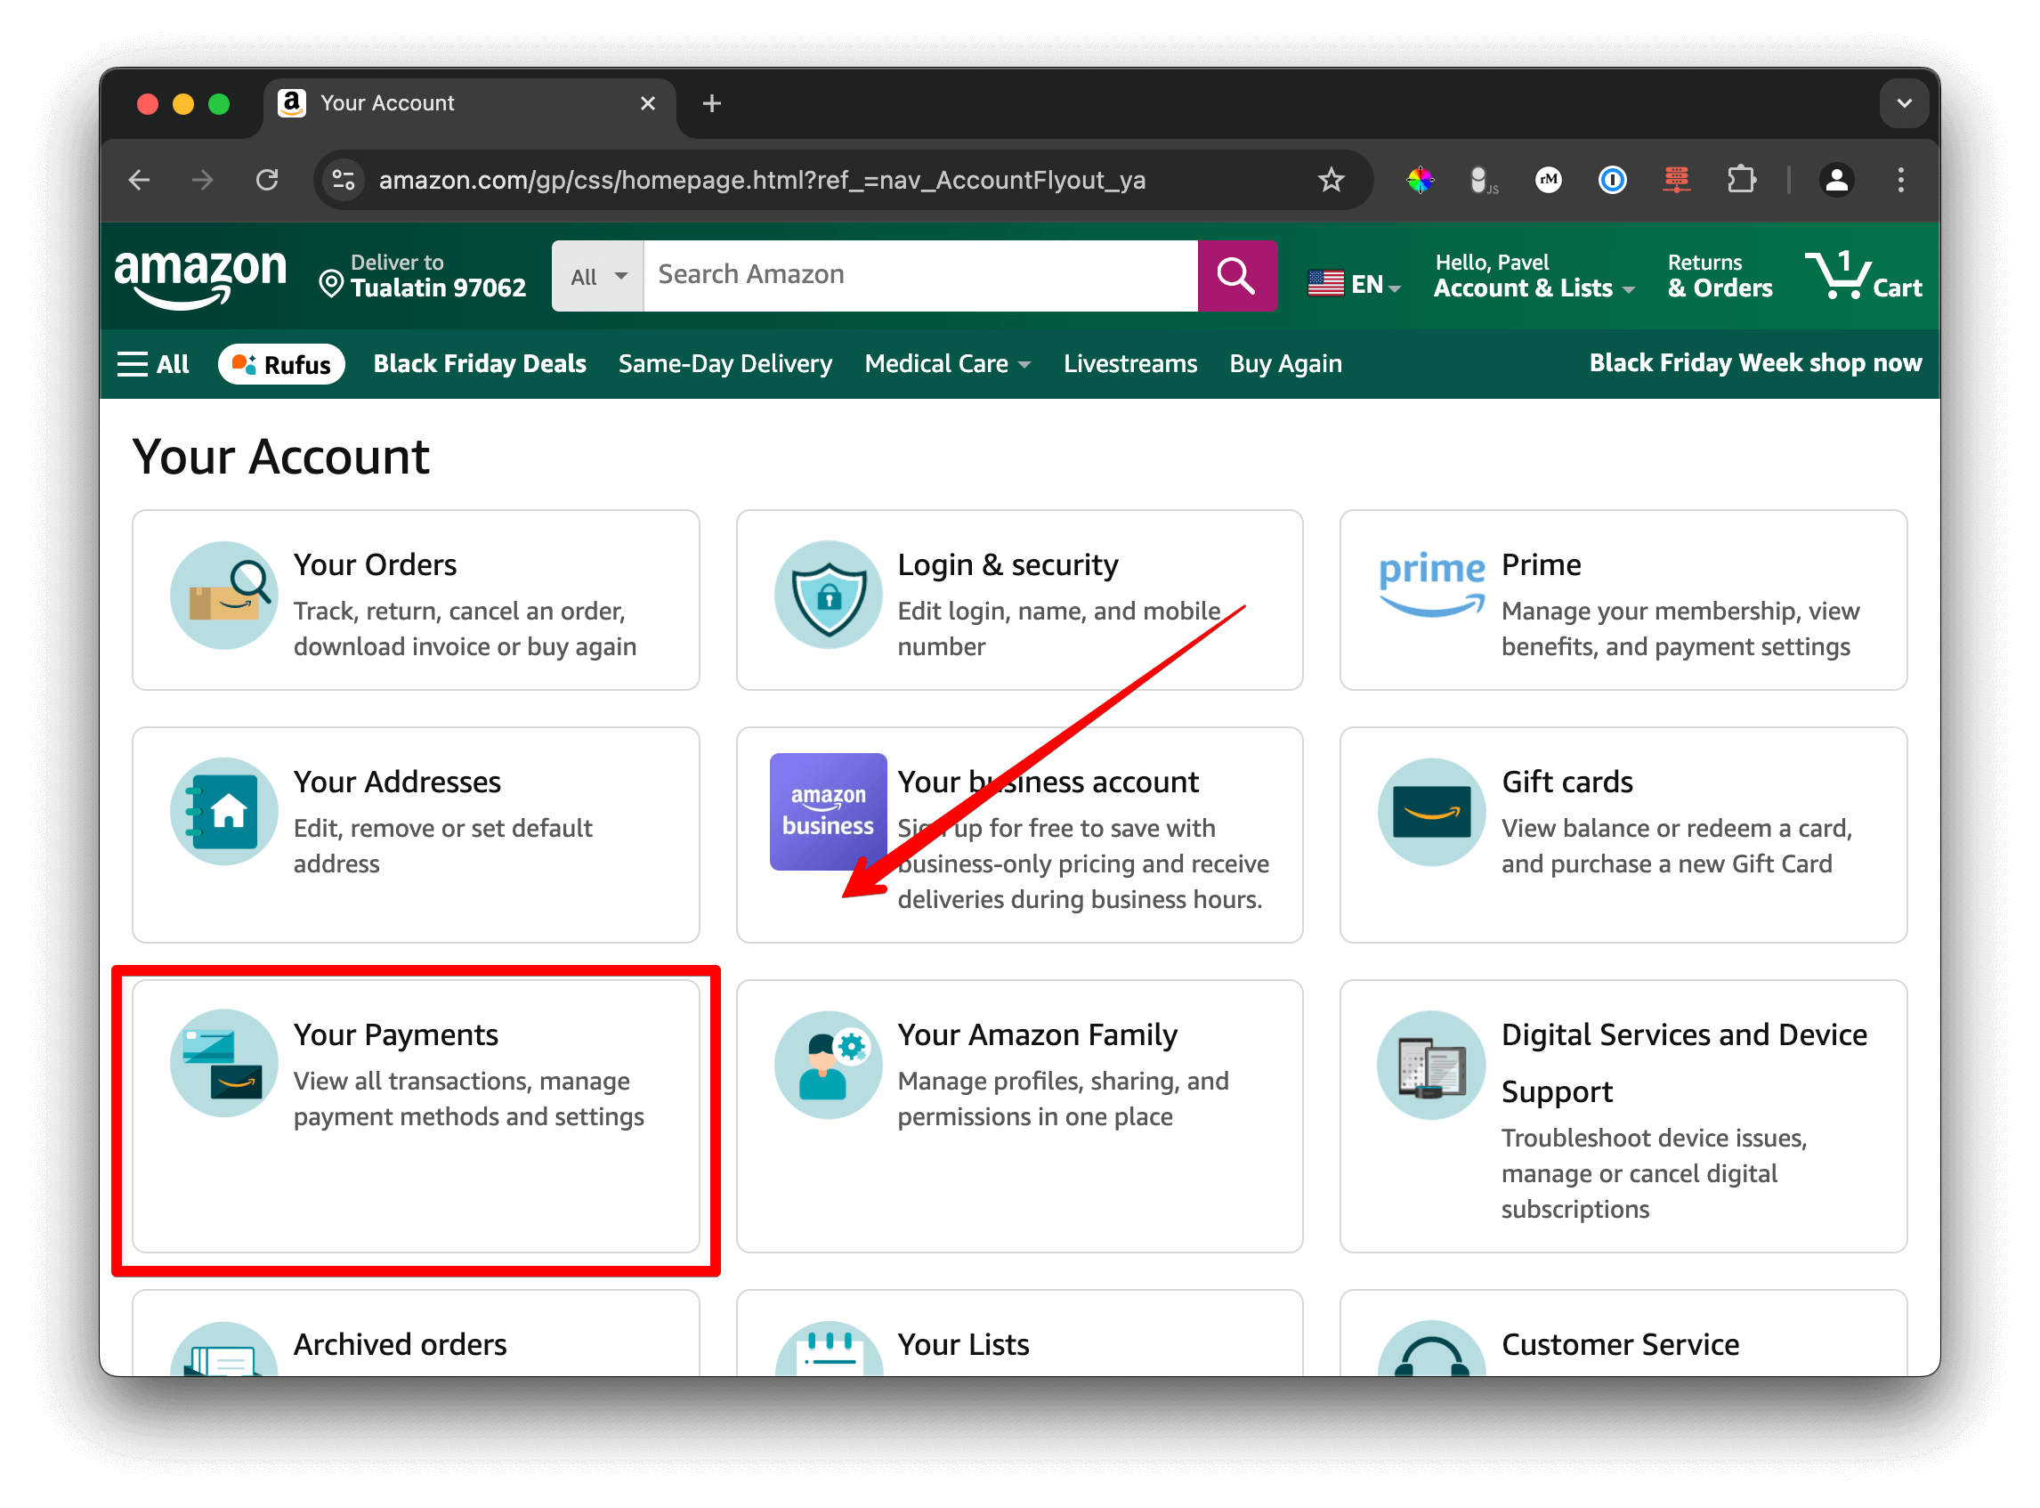Click the Search Amazon input field

[920, 276]
